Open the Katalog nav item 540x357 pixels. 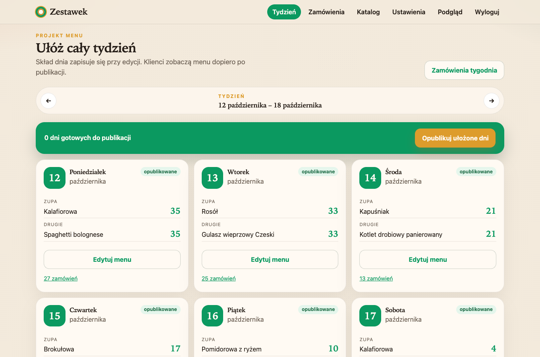(368, 12)
